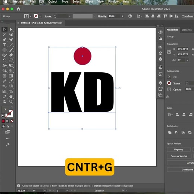Select the Eyedropper tool
This screenshot has height=194, width=194.
click(x=11, y=81)
